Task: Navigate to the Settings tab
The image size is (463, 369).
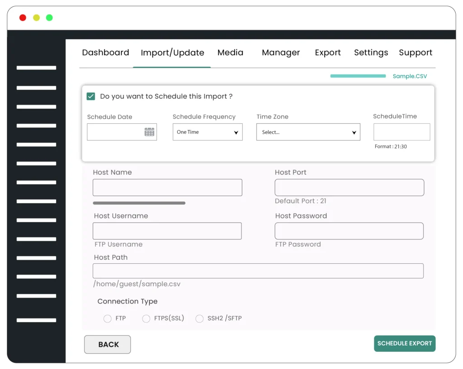Action: click(371, 52)
